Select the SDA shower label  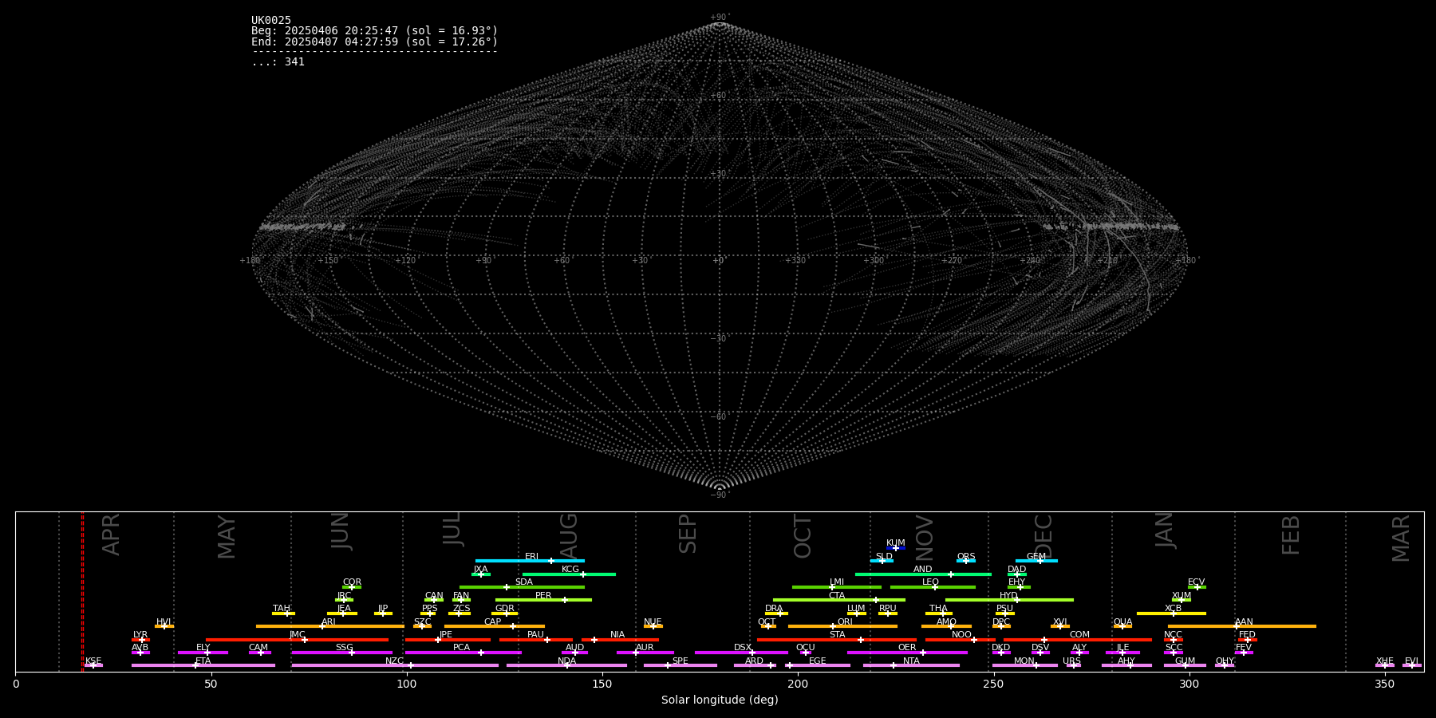click(524, 582)
